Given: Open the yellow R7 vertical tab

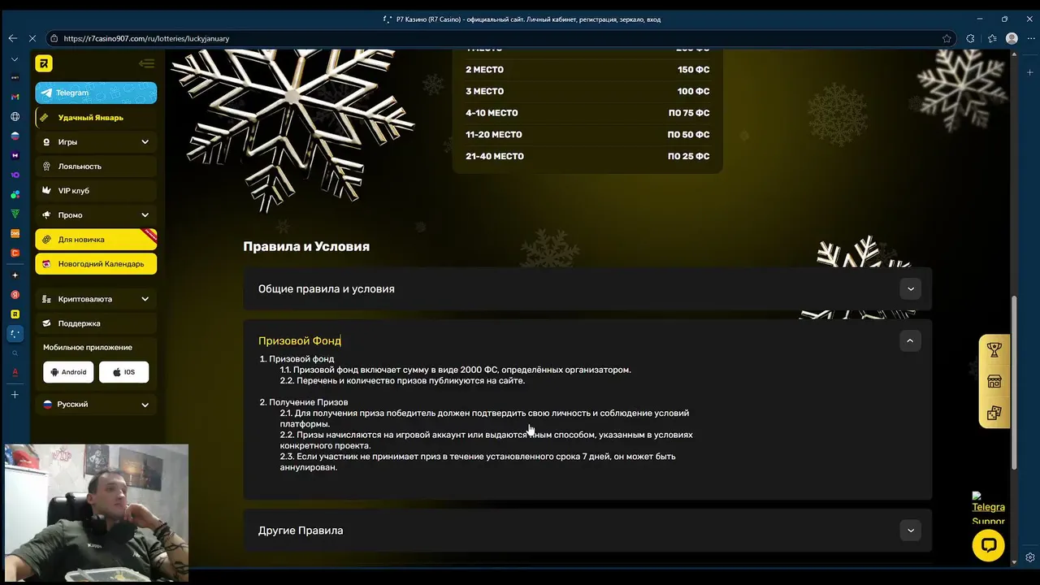Looking at the screenshot, I should click(x=15, y=314).
